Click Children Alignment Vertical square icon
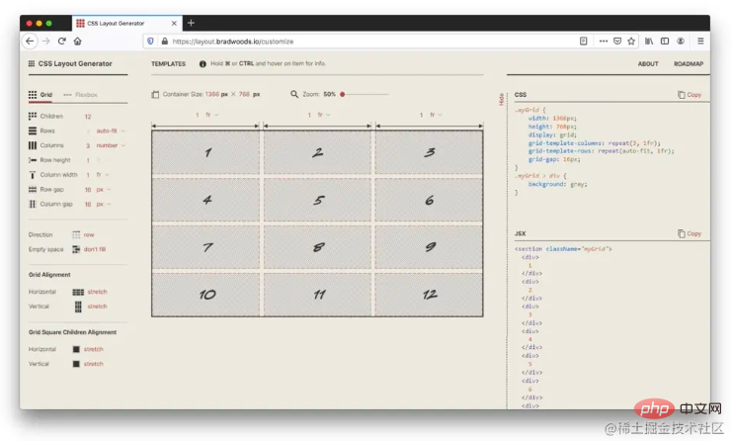 tap(76, 364)
